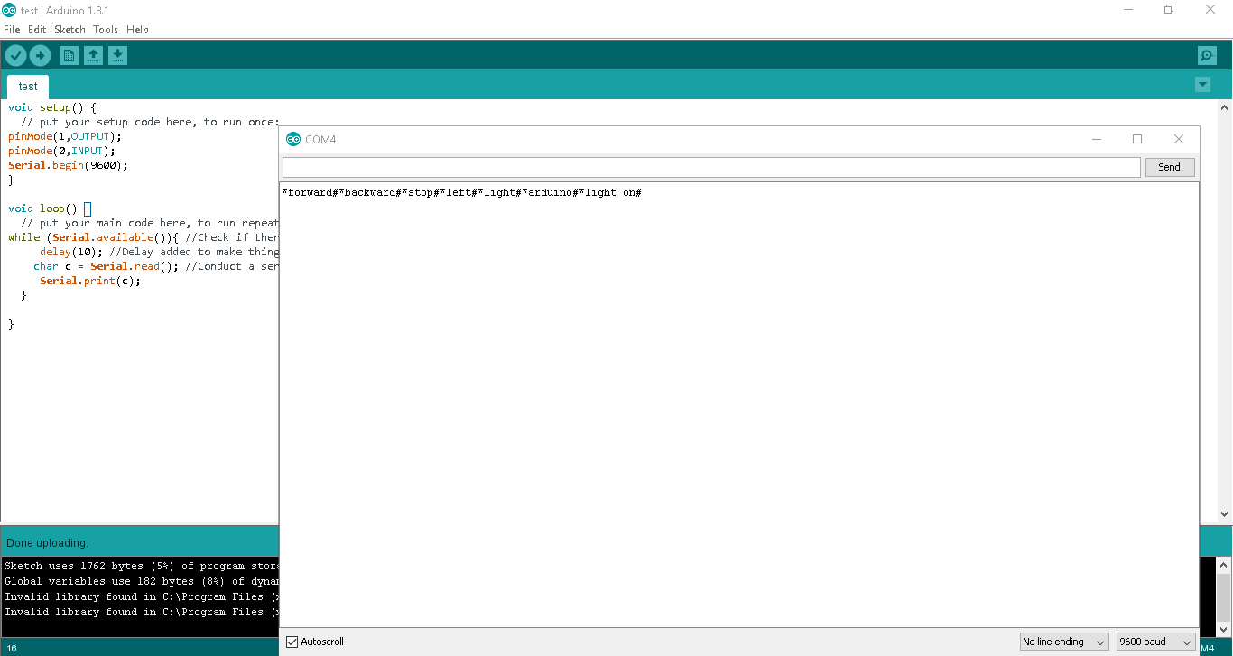
Task: Click the Send button in COM4 monitor
Action: (x=1169, y=167)
